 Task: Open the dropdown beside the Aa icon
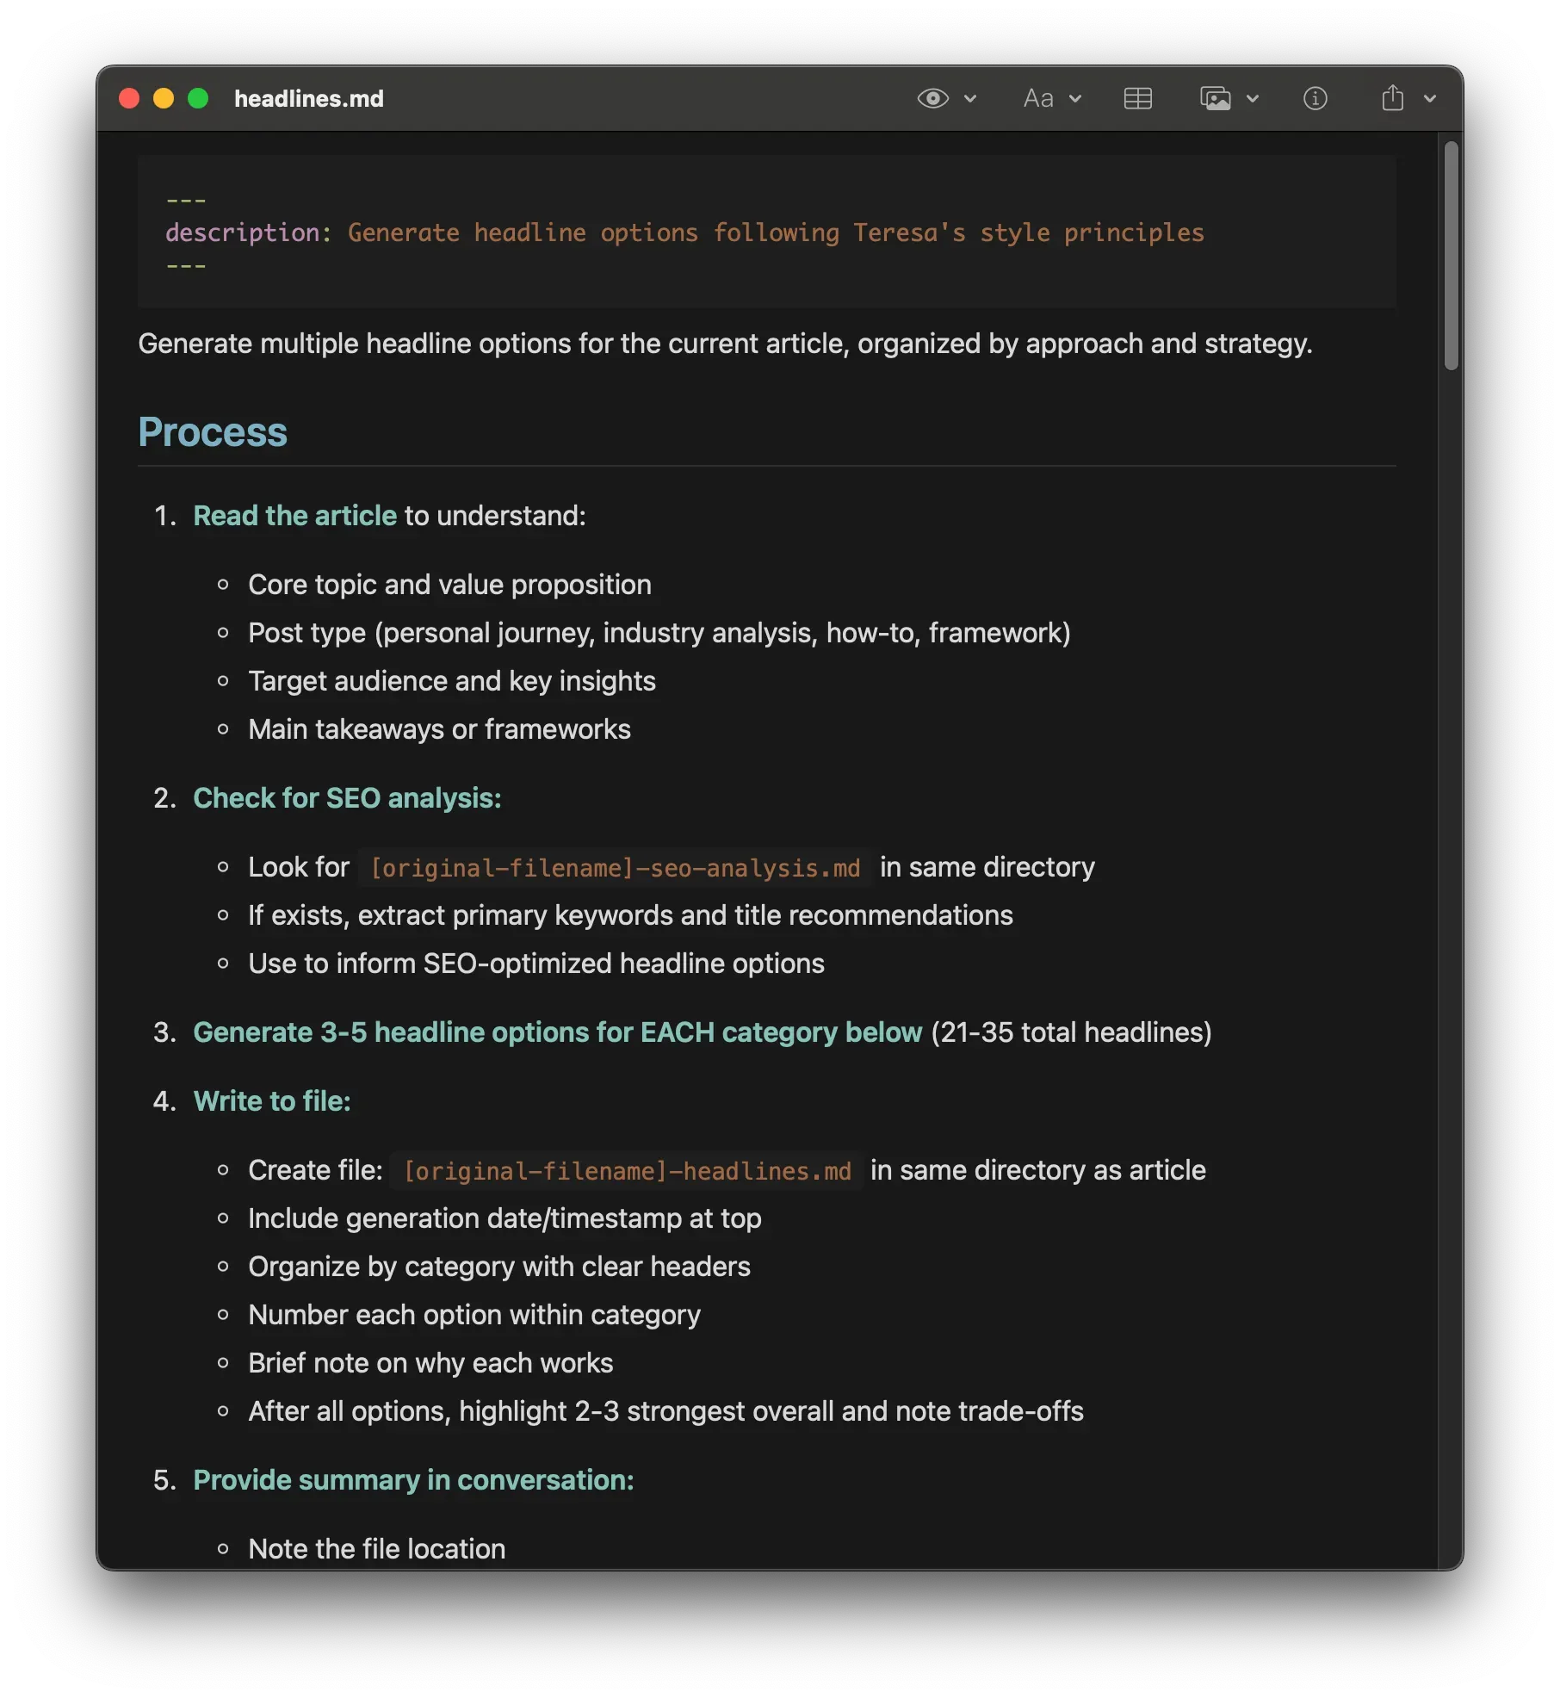click(1076, 99)
